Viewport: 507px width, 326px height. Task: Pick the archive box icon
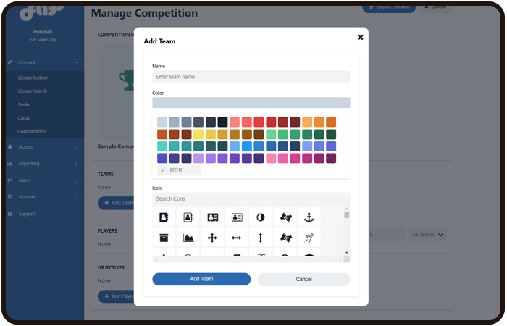[x=164, y=238]
